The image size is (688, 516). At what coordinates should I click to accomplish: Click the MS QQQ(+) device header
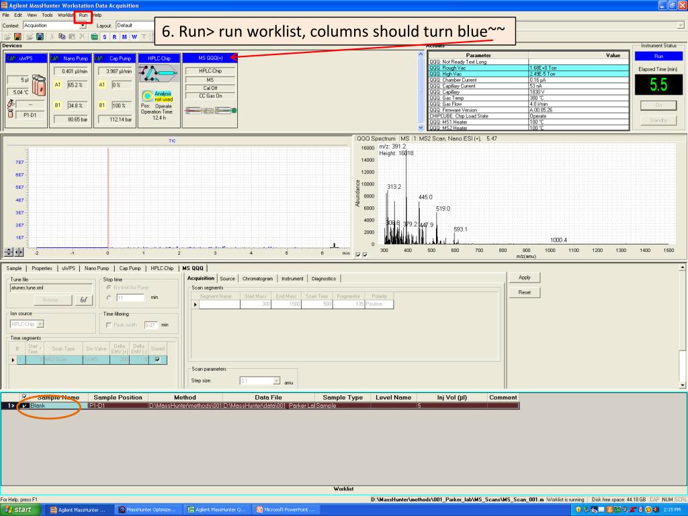click(210, 58)
